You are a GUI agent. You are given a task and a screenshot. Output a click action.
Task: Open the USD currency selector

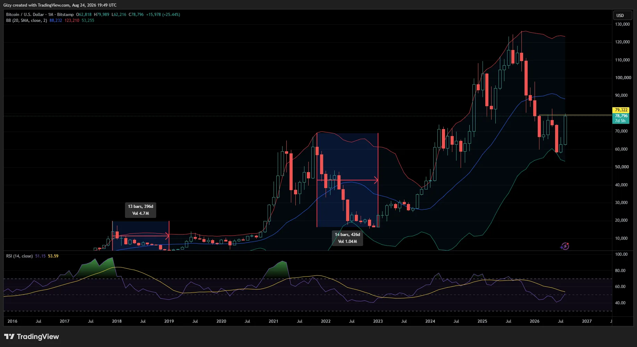[622, 16]
